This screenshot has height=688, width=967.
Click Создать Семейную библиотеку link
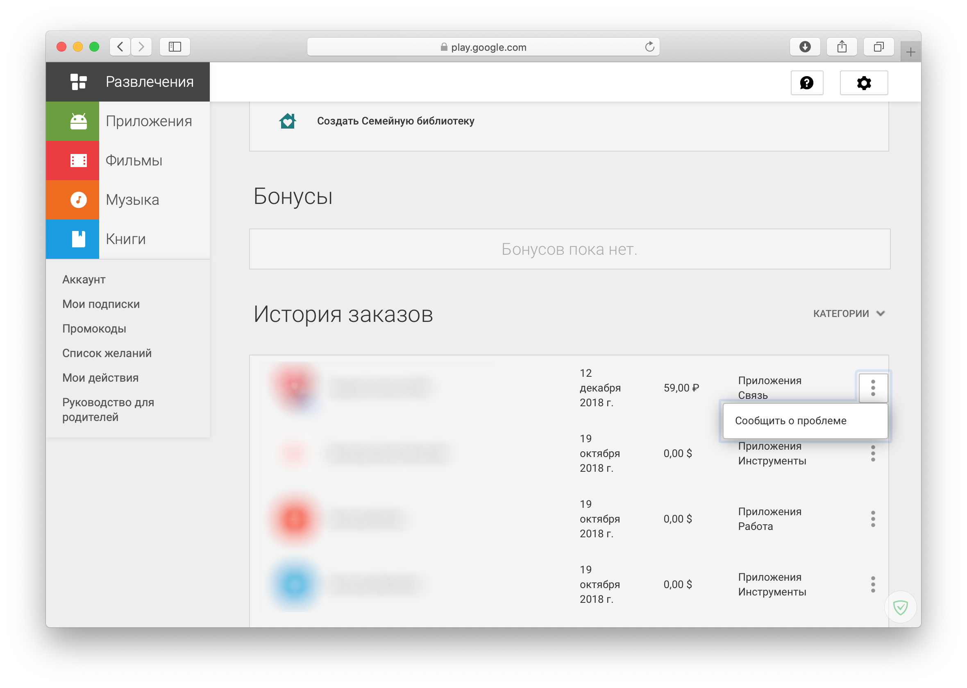coord(396,121)
